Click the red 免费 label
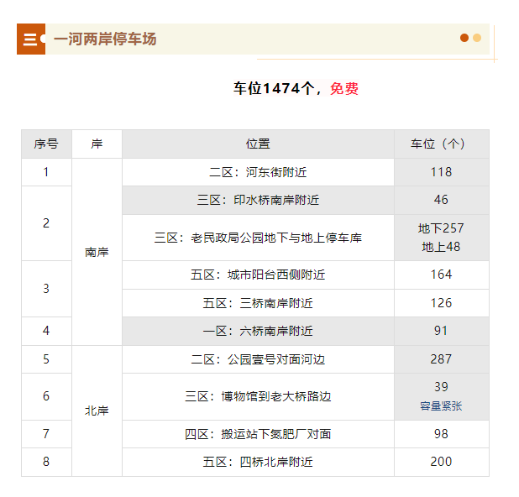The width and height of the screenshot is (519, 497). click(344, 89)
